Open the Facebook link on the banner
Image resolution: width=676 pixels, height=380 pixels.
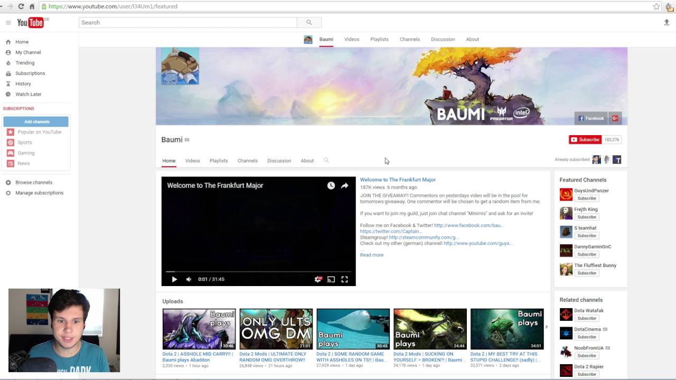591,118
